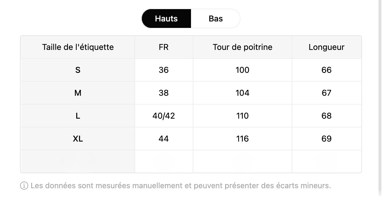Click the 110 chest measurement cell
The width and height of the screenshot is (382, 212).
[243, 116]
